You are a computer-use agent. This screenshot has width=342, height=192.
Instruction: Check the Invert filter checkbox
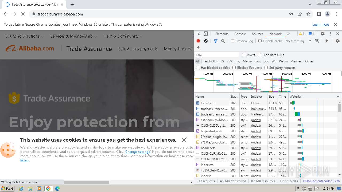click(x=244, y=55)
